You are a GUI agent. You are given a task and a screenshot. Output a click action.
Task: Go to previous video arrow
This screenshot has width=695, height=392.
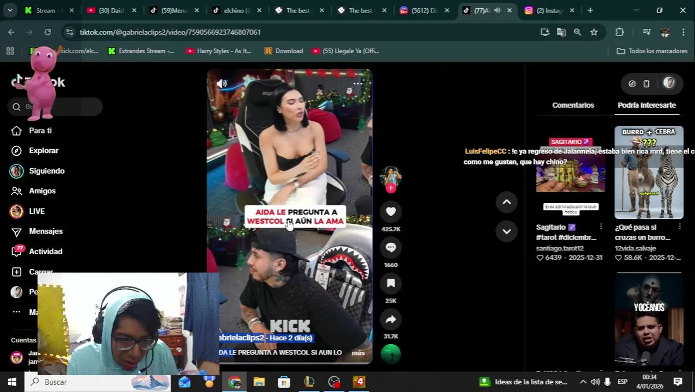coord(506,202)
